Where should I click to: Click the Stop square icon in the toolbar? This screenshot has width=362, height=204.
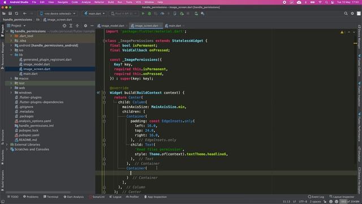pyautogui.click(x=188, y=14)
